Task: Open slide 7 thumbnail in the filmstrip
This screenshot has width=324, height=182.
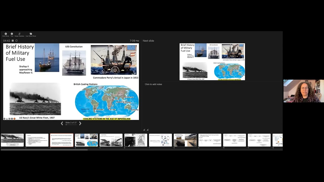Action: click(x=160, y=140)
